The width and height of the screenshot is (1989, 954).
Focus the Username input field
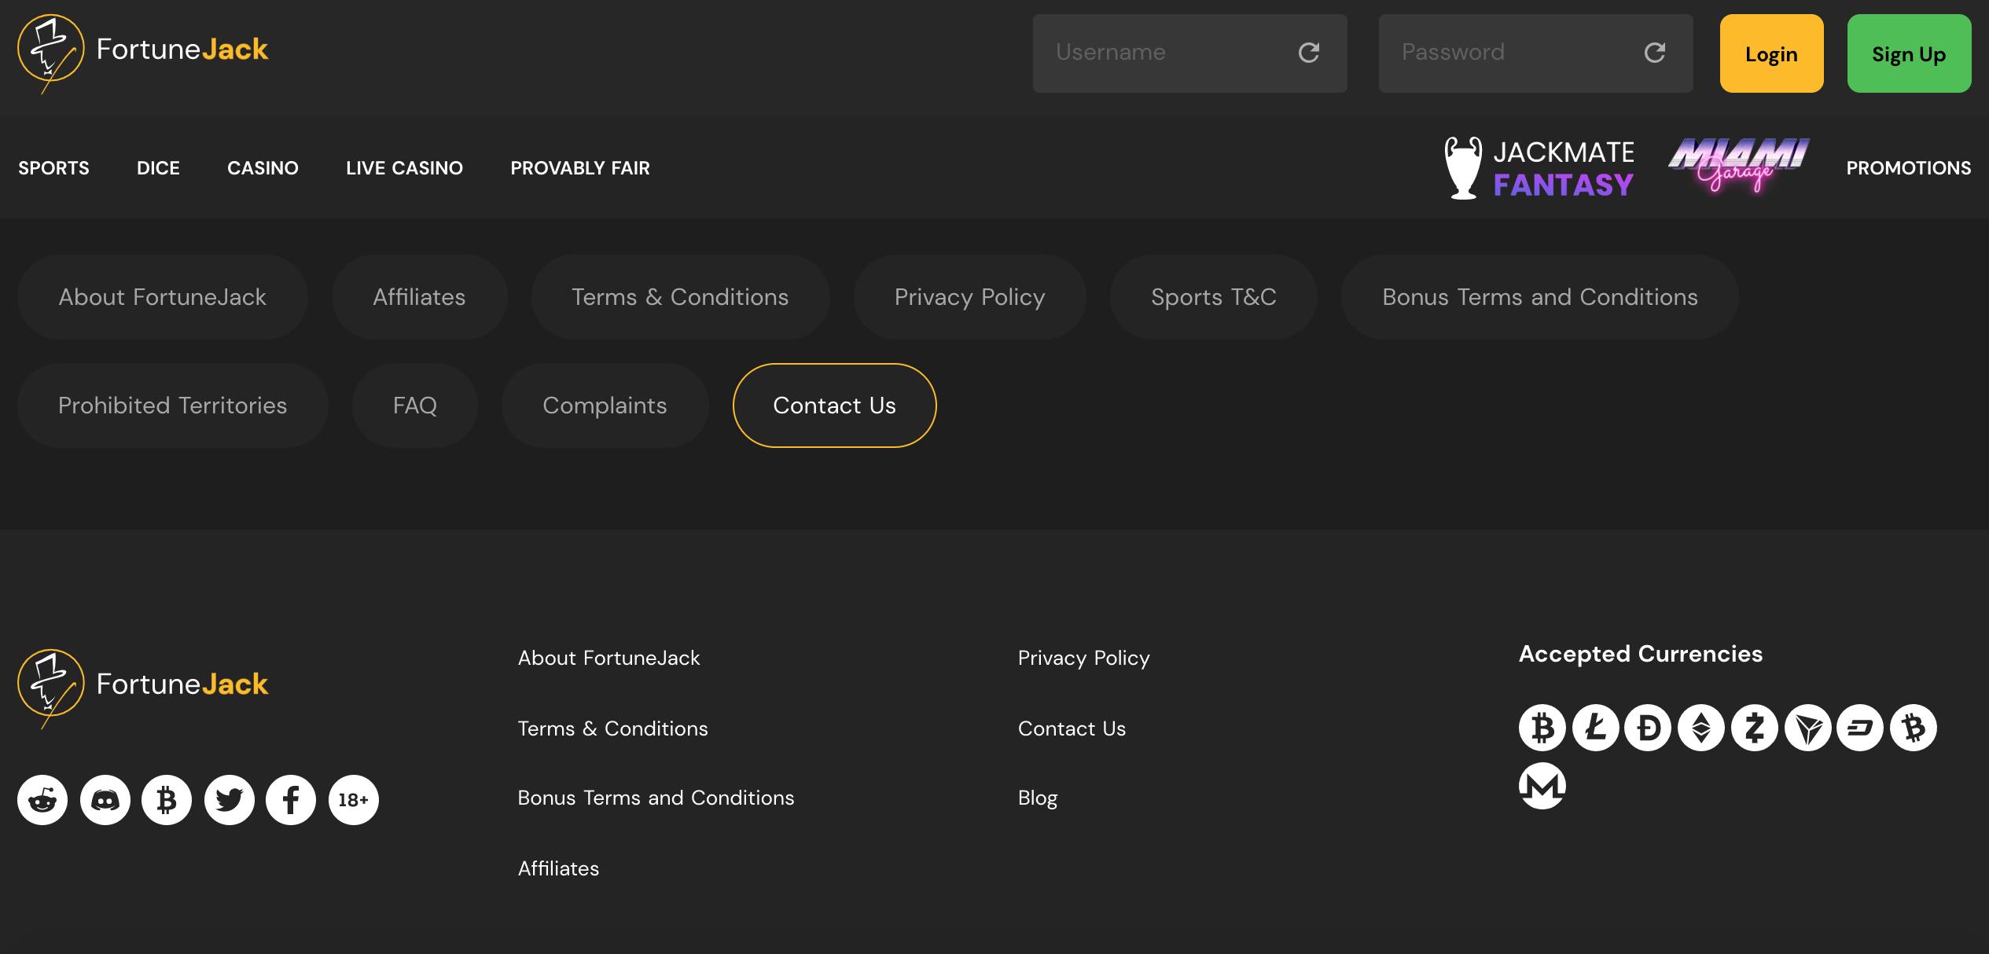(x=1190, y=53)
